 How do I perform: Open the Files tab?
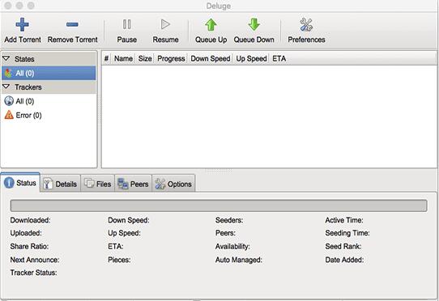98,184
